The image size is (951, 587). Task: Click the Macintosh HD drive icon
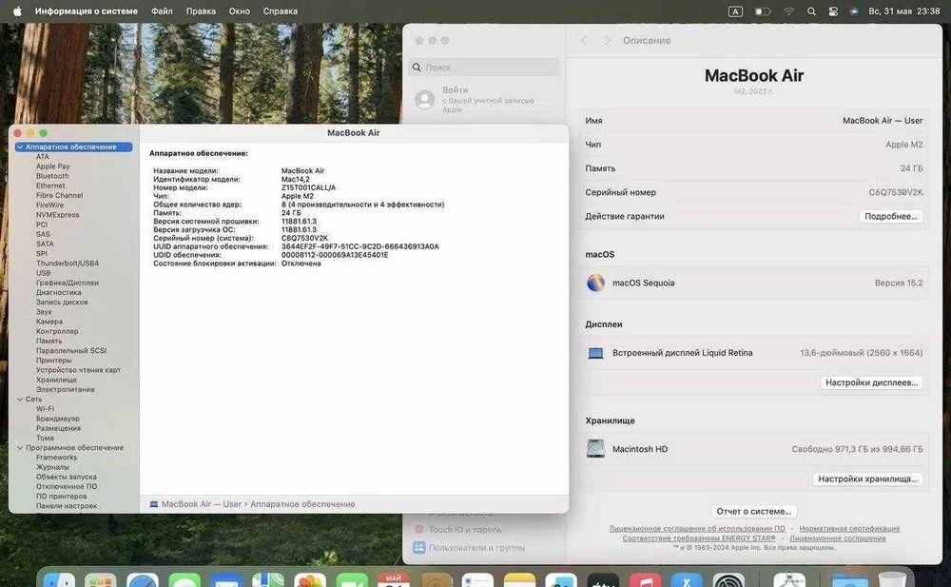point(595,449)
